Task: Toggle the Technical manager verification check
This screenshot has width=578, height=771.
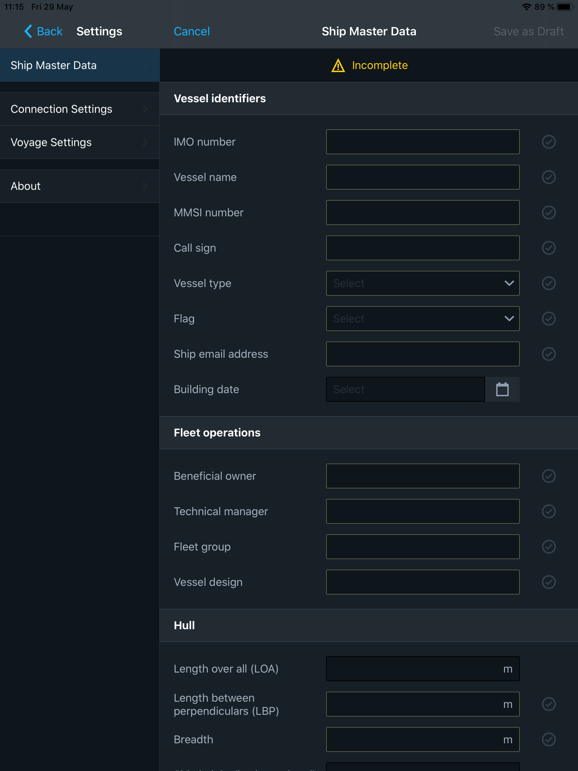Action: click(x=549, y=511)
